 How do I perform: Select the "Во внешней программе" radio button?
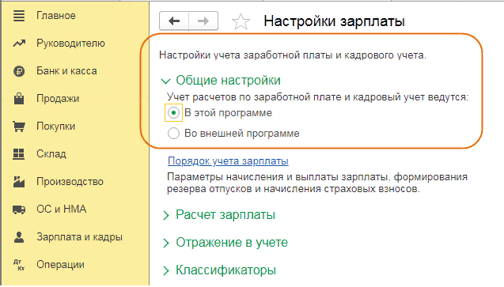pos(173,134)
